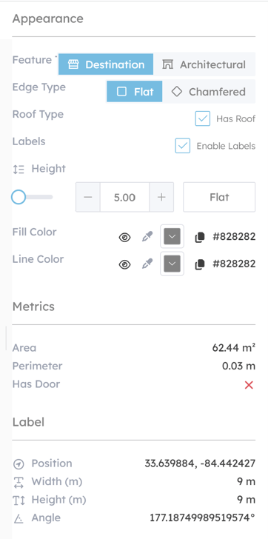The image size is (268, 539).
Task: Click the red X next to Has Door
Action: (x=249, y=385)
